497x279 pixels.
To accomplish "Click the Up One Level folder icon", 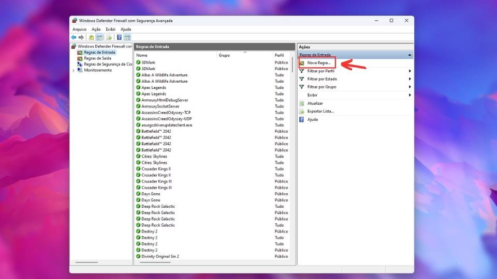I will click(91, 37).
